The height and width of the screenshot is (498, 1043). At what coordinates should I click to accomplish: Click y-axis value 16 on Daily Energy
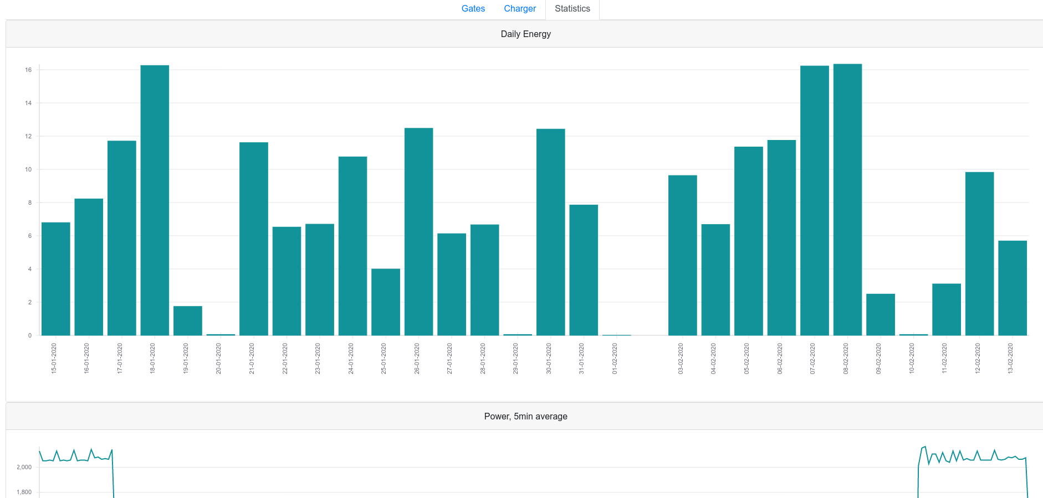pos(28,70)
